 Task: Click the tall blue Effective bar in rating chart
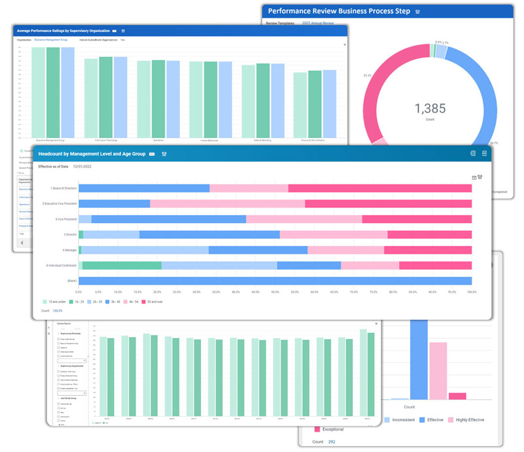(x=419, y=360)
